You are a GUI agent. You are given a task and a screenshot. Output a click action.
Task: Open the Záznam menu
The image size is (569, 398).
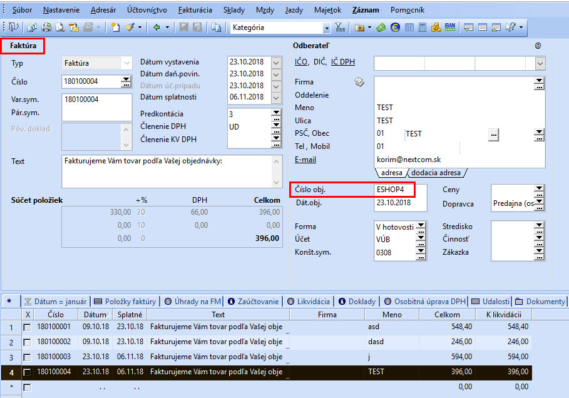366,10
